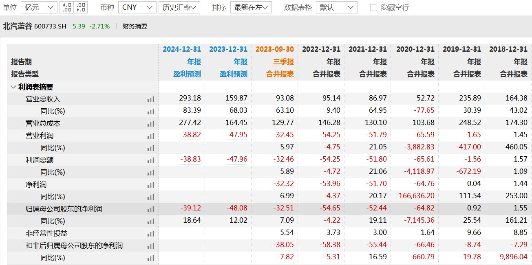Open chart icon for 扣非后归属母公司股东的净利润 row
The width and height of the screenshot is (532, 265).
click(x=151, y=245)
